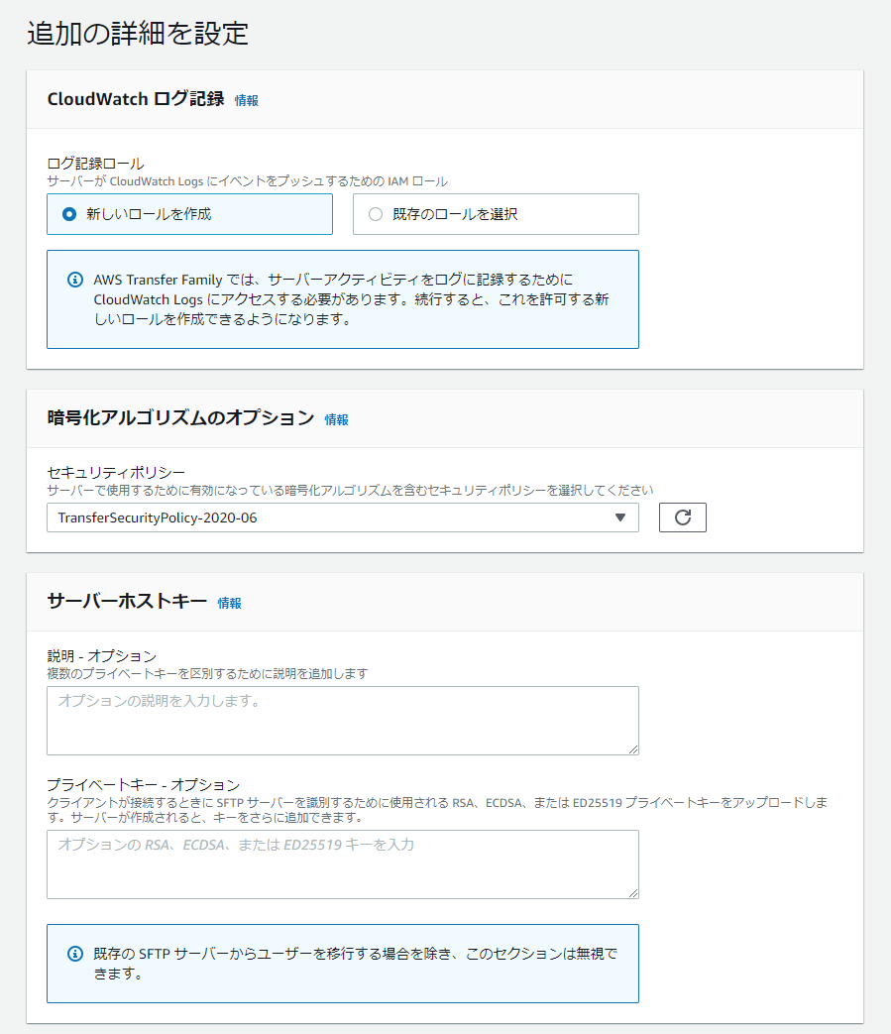Viewport: 891px width, 1034px height.
Task: Click the 説明 description text area
Action: pyautogui.click(x=343, y=721)
